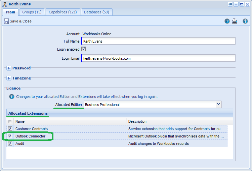Click the Keith Evans user icon

pyautogui.click(x=5, y=4)
